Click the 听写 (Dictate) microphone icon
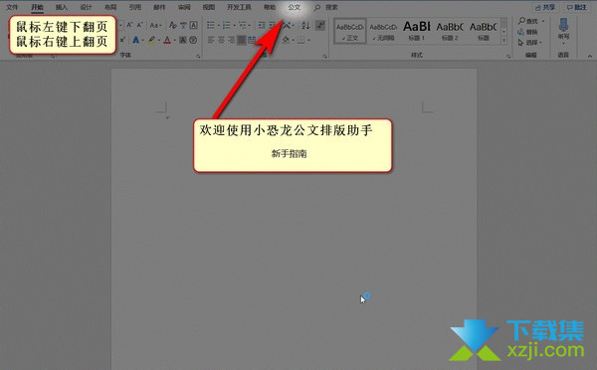Screen dimensions: 597x370 (x=563, y=25)
